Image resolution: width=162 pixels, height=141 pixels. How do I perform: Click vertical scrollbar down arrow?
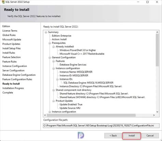click(157, 112)
